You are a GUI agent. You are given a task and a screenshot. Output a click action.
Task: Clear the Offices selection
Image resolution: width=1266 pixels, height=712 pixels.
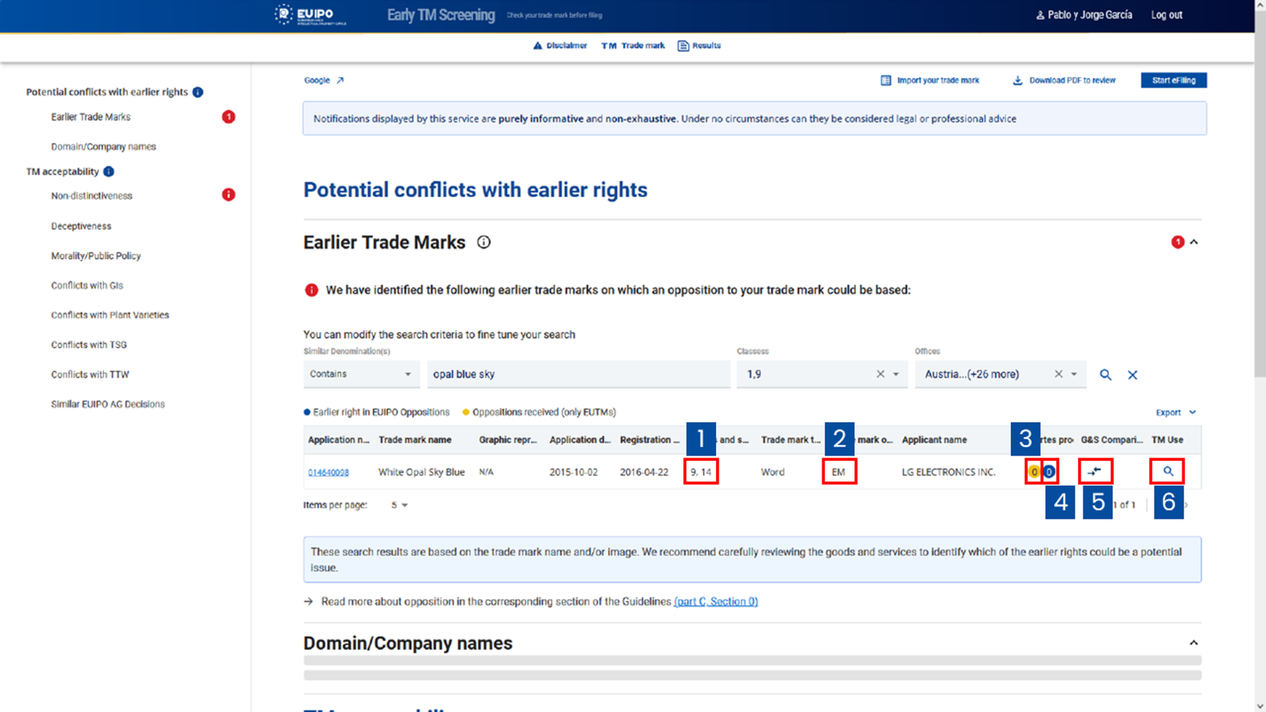click(1058, 374)
